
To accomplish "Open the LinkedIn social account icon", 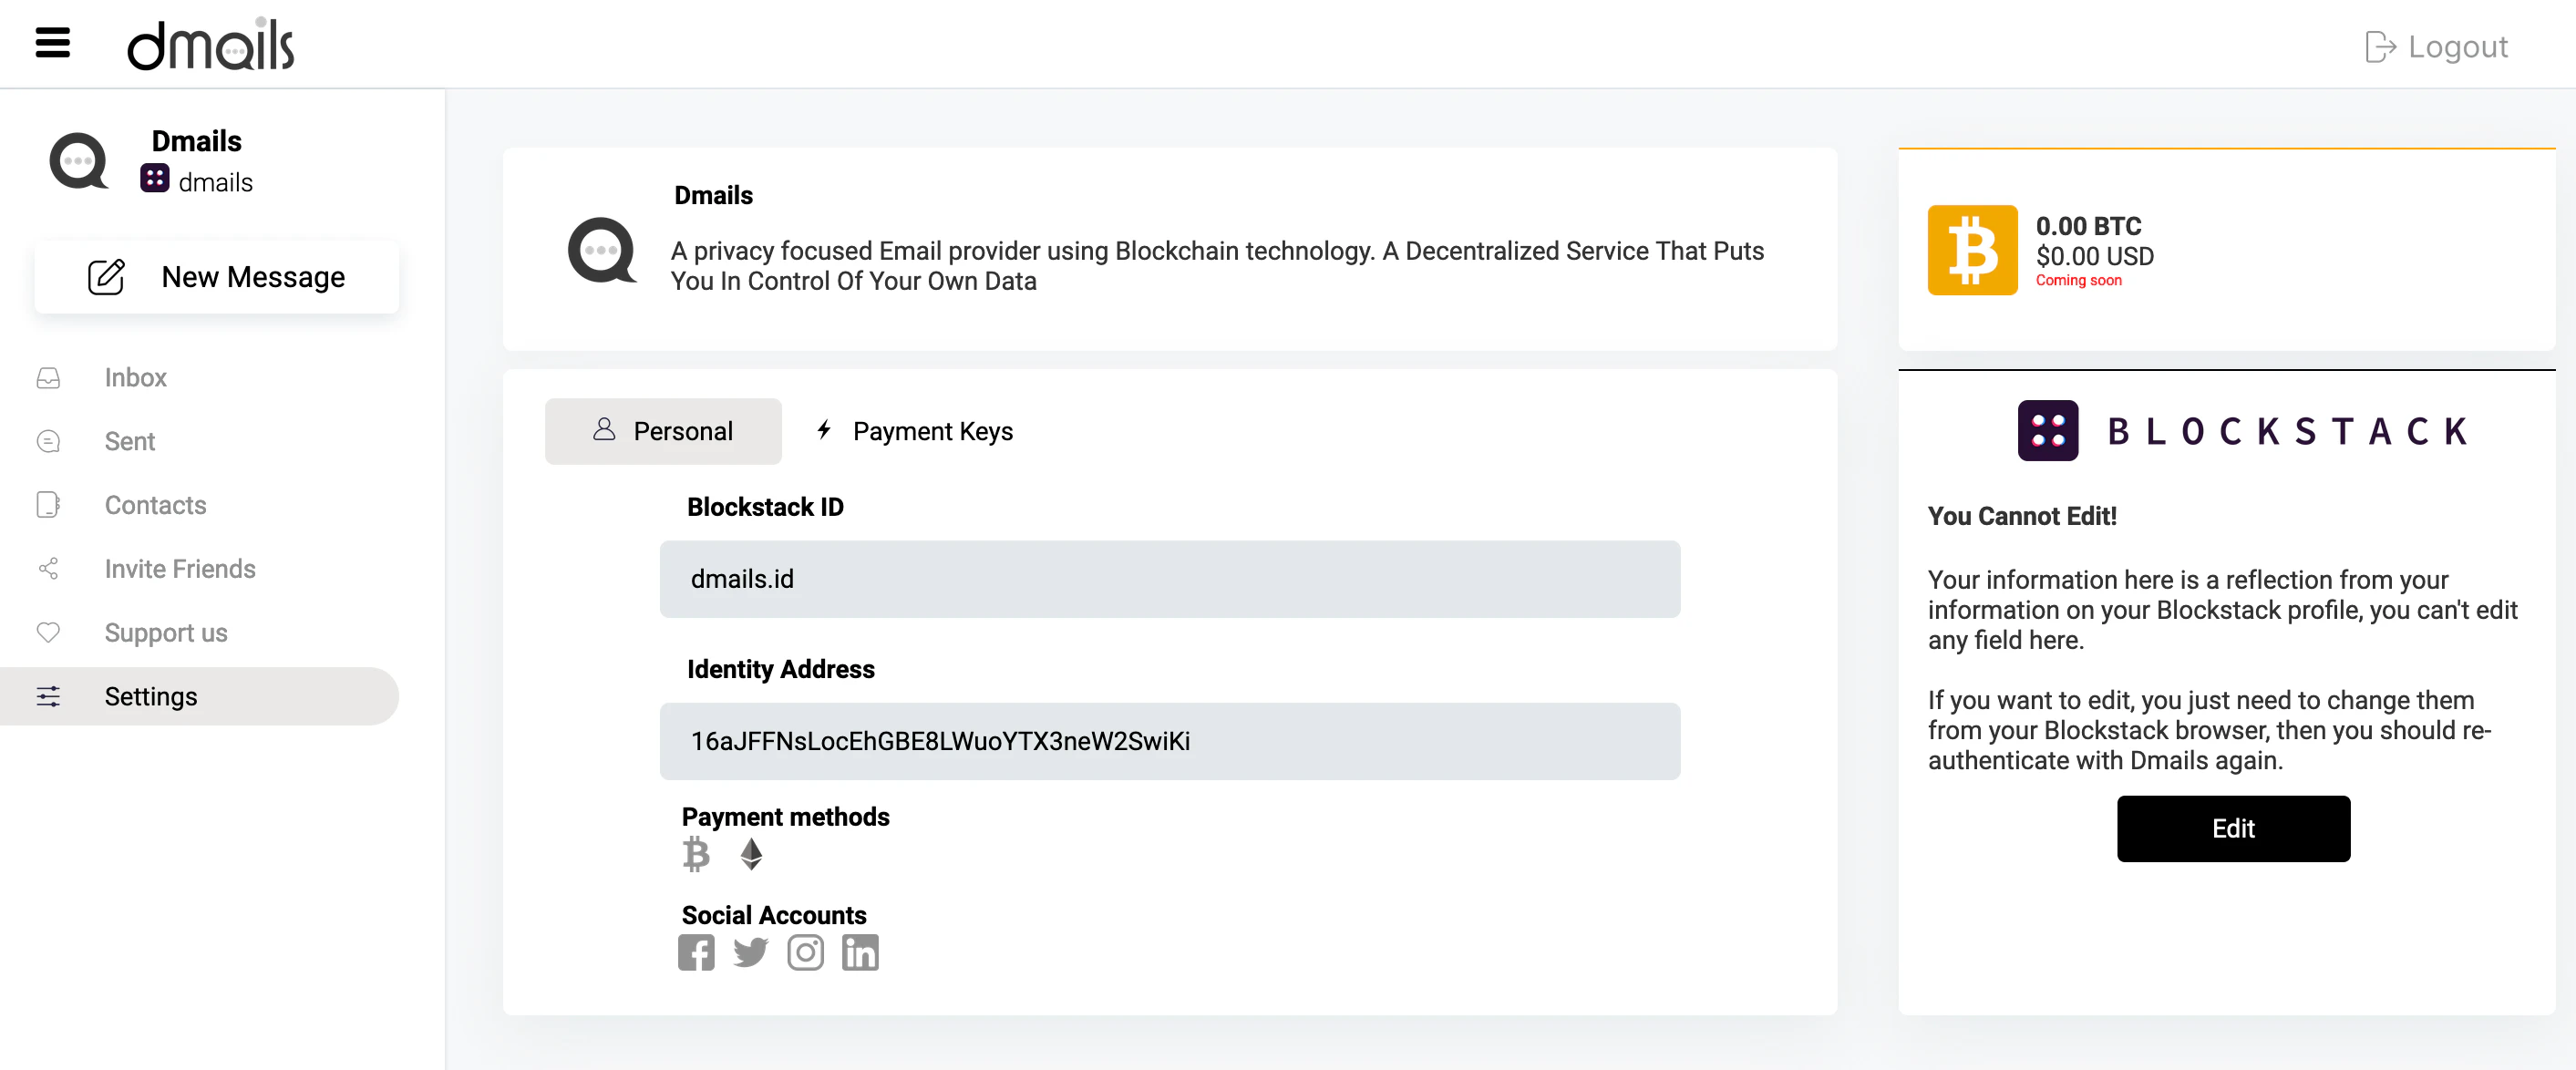I will [x=860, y=952].
